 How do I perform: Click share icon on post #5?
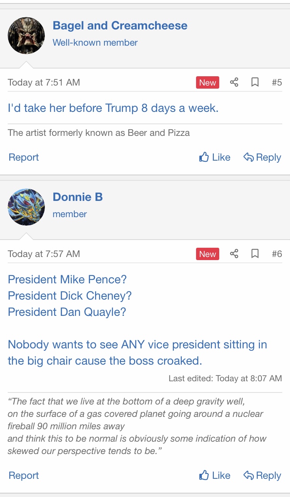click(234, 82)
